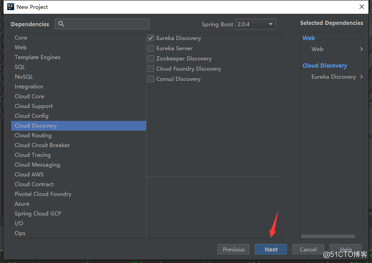This screenshot has height=263, width=372.
Task: Select the Cloud Circuit Breaker category
Action: coord(78,145)
